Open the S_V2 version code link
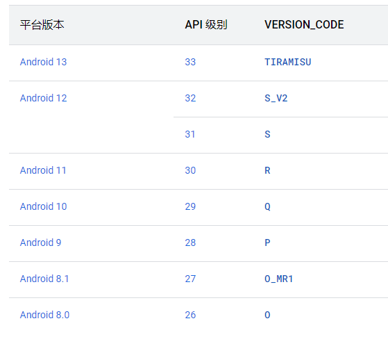388x337 pixels. (276, 98)
